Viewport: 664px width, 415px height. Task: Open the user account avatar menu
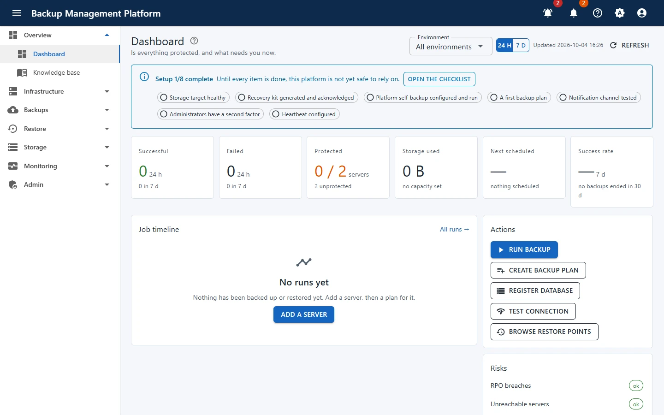(x=642, y=13)
